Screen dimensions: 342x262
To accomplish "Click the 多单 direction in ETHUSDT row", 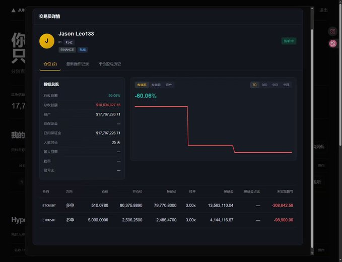I will (x=70, y=220).
